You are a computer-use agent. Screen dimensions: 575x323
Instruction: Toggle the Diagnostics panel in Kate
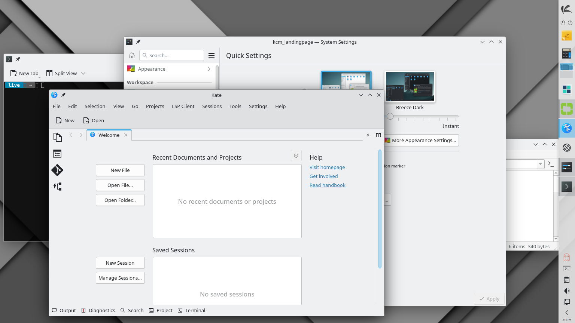98,310
